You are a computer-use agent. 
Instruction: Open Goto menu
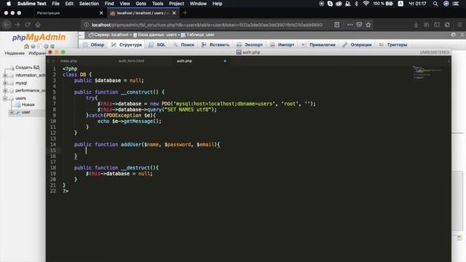(x=141, y=4)
